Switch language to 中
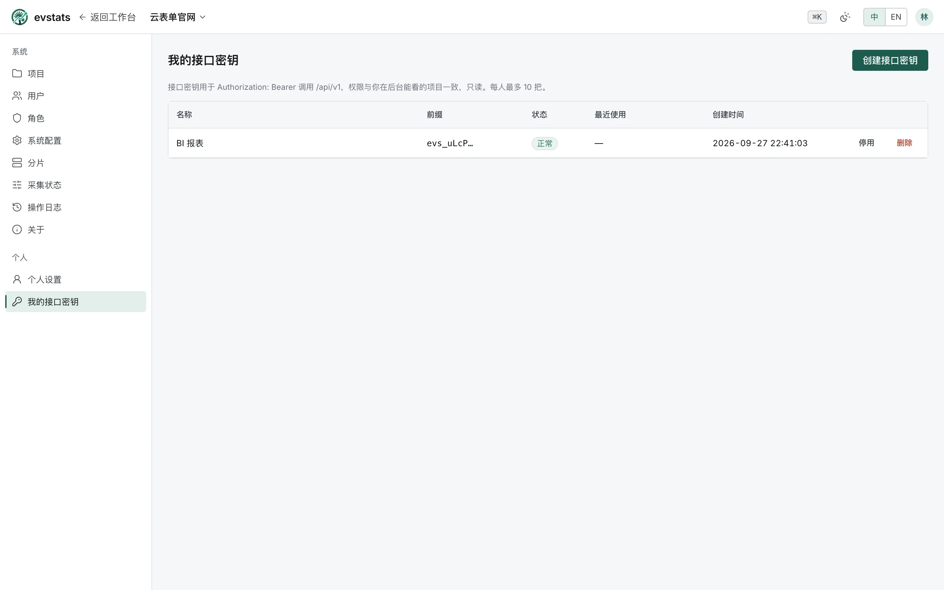The height and width of the screenshot is (590, 944). click(874, 17)
